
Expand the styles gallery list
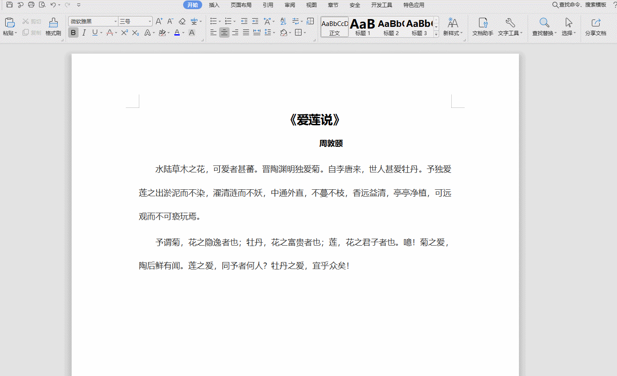click(436, 34)
